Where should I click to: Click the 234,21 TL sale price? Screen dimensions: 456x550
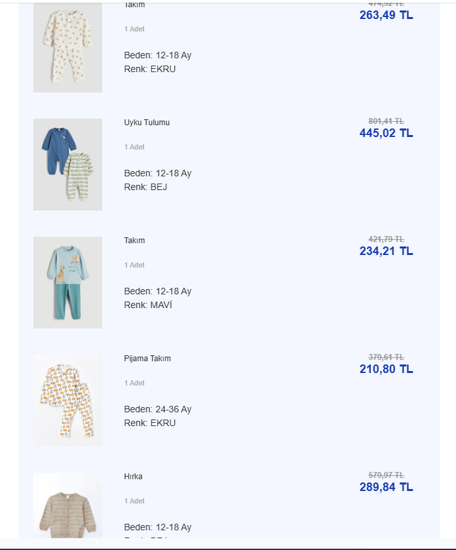[x=386, y=251]
